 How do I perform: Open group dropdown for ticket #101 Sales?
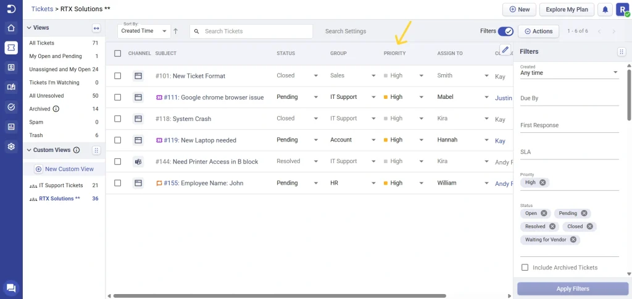tap(373, 76)
